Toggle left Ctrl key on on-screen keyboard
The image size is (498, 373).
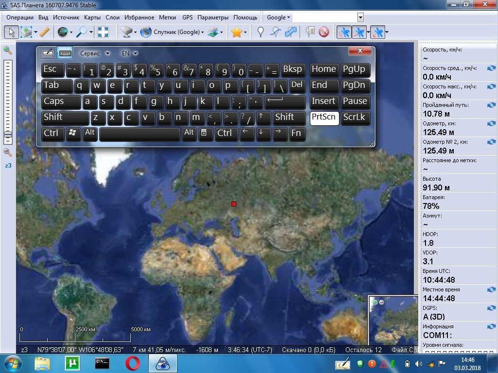coord(53,134)
